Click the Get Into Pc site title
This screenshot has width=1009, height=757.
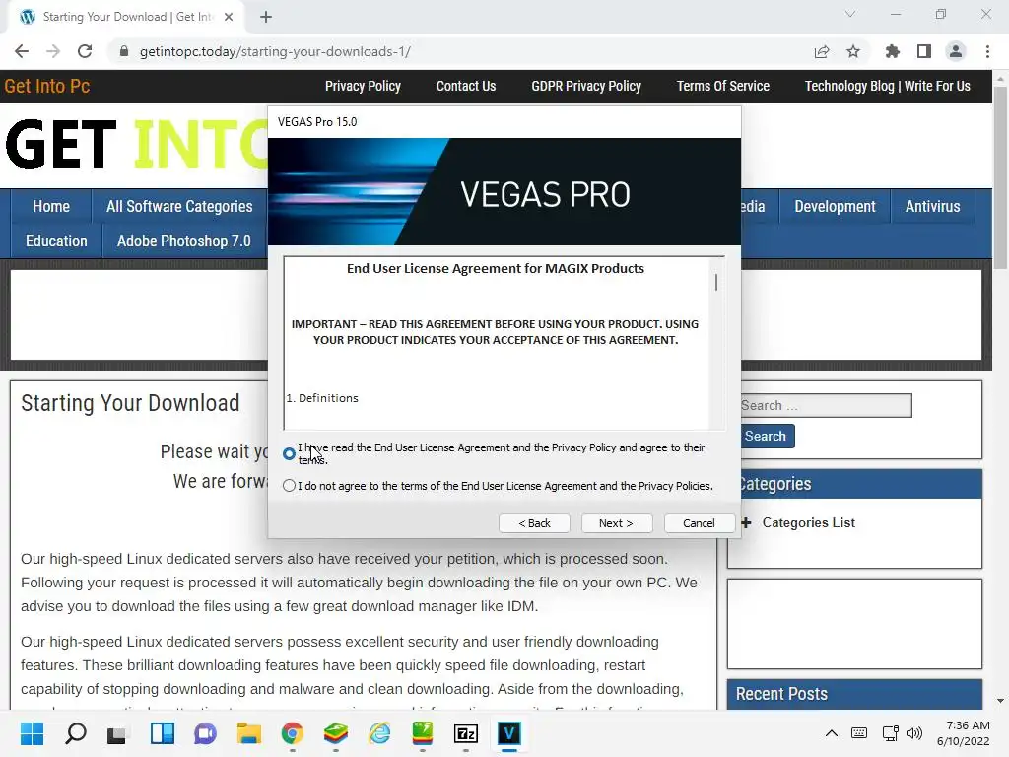tap(47, 87)
